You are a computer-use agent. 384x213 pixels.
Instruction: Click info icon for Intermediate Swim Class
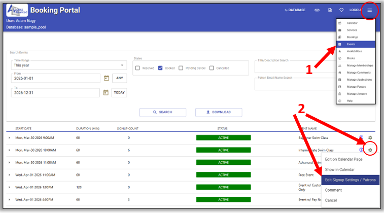pyautogui.click(x=361, y=150)
